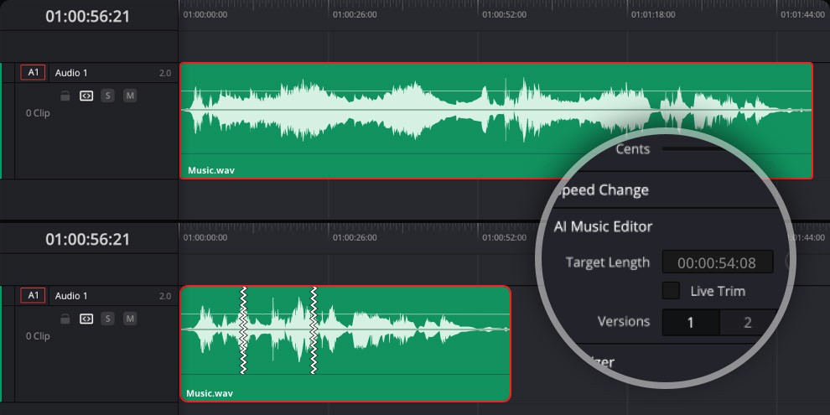
Task: Mute Audio 1 in the upper timeline
Action: pos(129,96)
